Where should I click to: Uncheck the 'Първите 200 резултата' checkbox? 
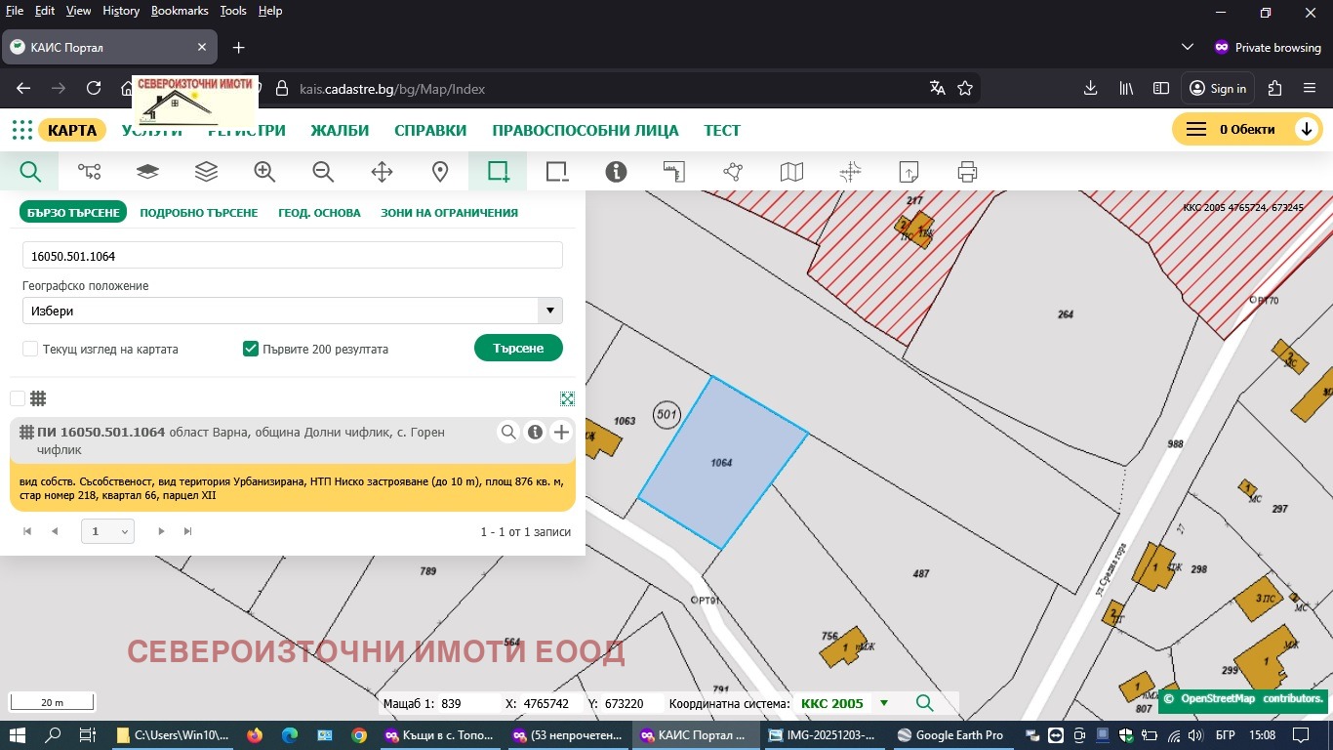click(251, 349)
